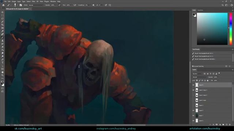The width and height of the screenshot is (234, 131).
Task: Toggle pressure for opacity button
Action: pos(59,5)
